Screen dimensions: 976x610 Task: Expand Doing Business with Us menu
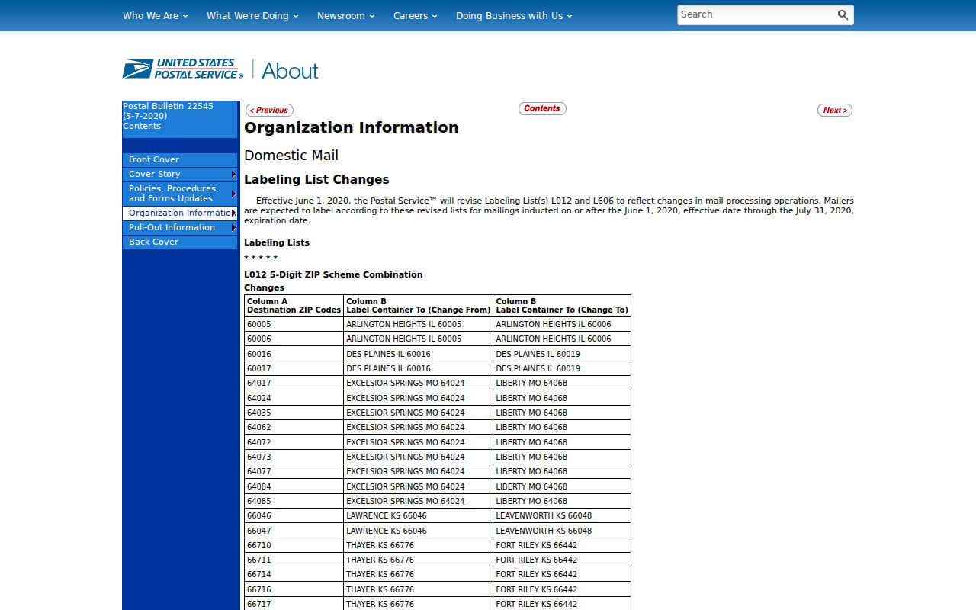(x=514, y=15)
